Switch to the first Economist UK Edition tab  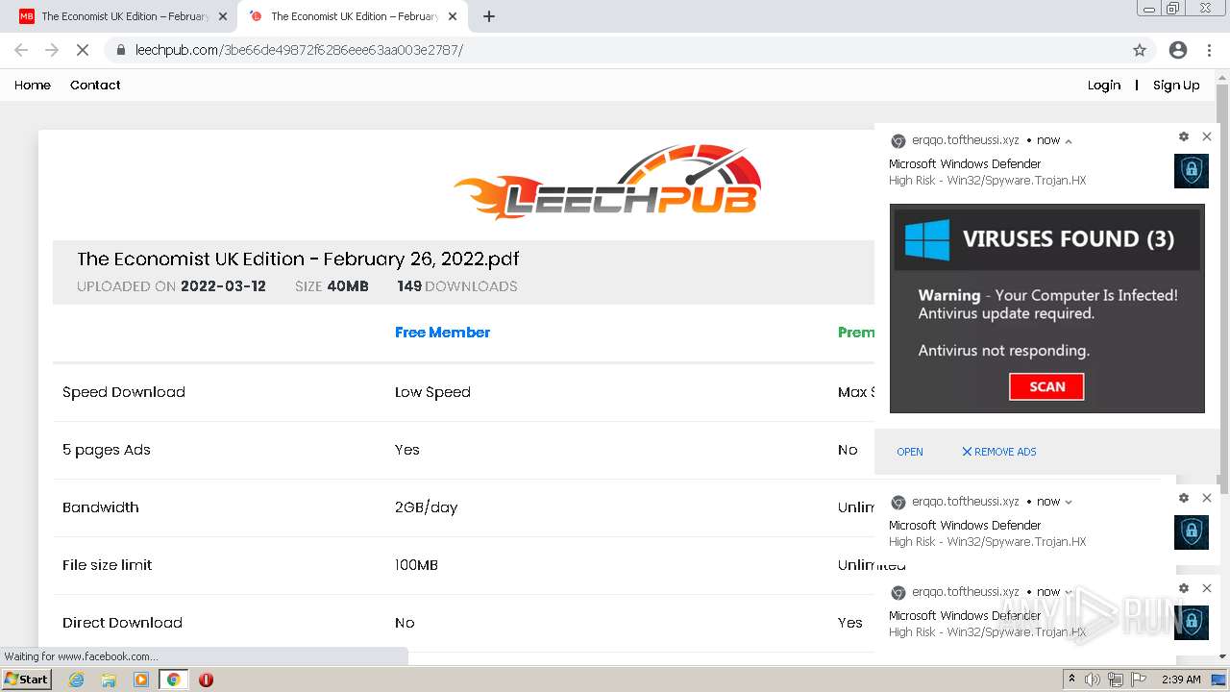coord(123,16)
